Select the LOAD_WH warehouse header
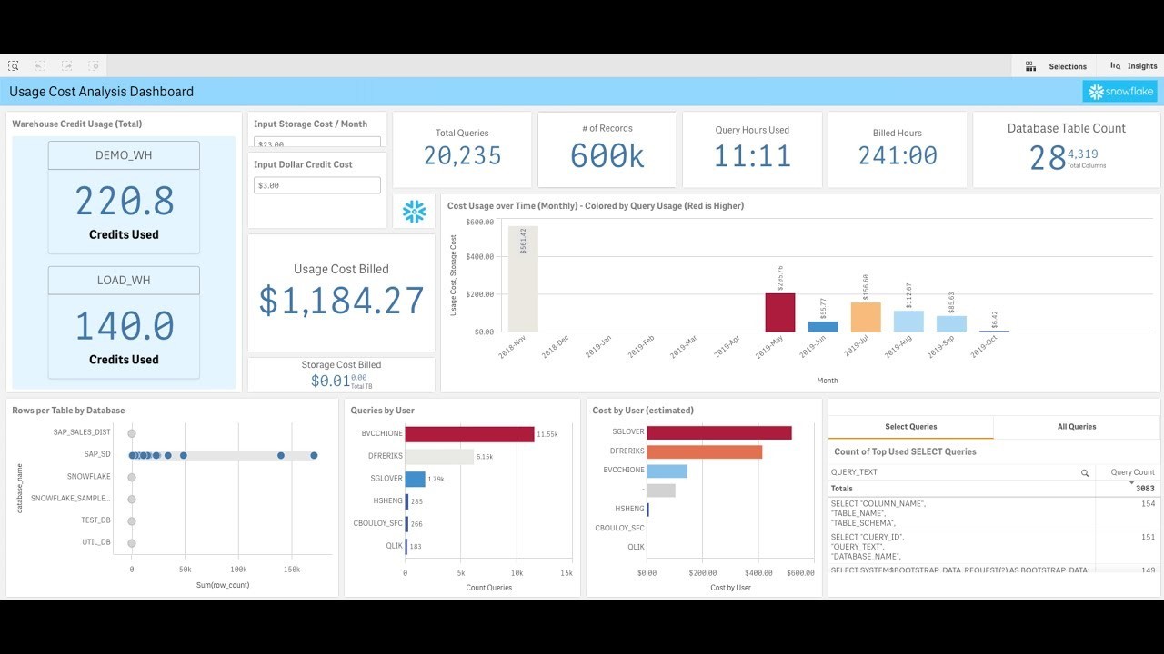Image resolution: width=1164 pixels, height=654 pixels. coord(124,281)
